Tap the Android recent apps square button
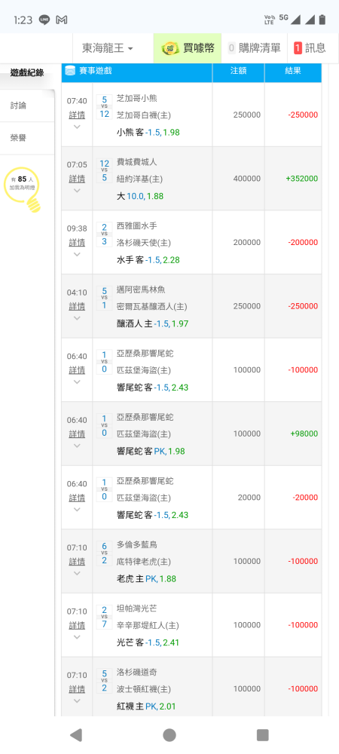The width and height of the screenshot is (339, 754). (x=263, y=734)
